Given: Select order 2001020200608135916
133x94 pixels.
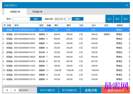Looking at the screenshot, I should (x=66, y=48).
